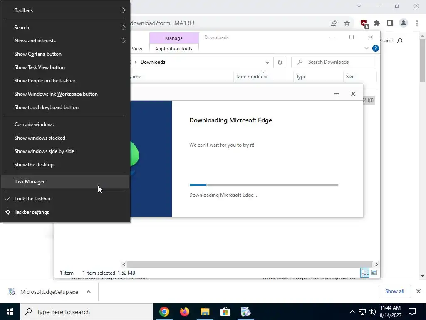
Task: Select Show windows stacked
Action: pos(65,138)
